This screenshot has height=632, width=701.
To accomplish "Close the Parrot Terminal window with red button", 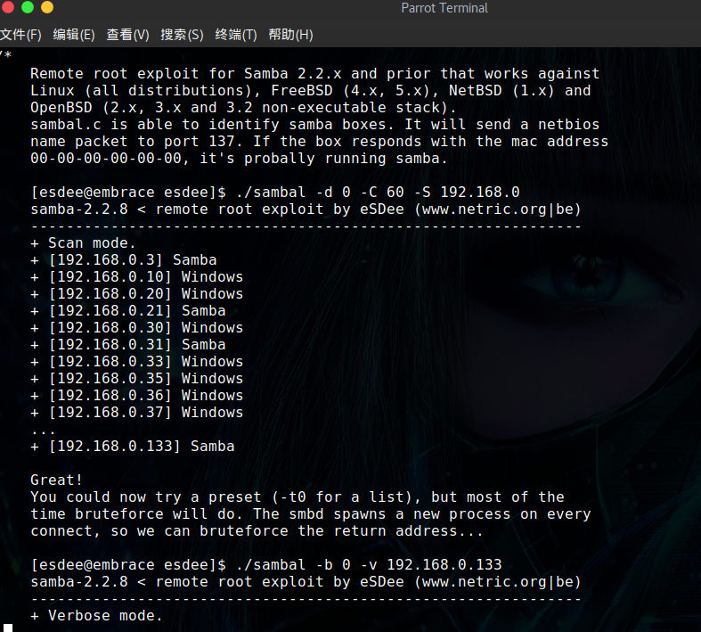I will [8, 7].
